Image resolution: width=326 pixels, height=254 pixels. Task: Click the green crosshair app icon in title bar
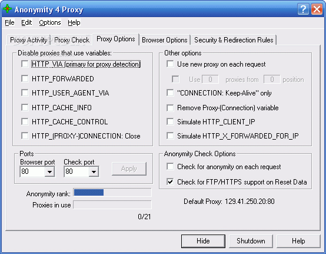pos(7,9)
